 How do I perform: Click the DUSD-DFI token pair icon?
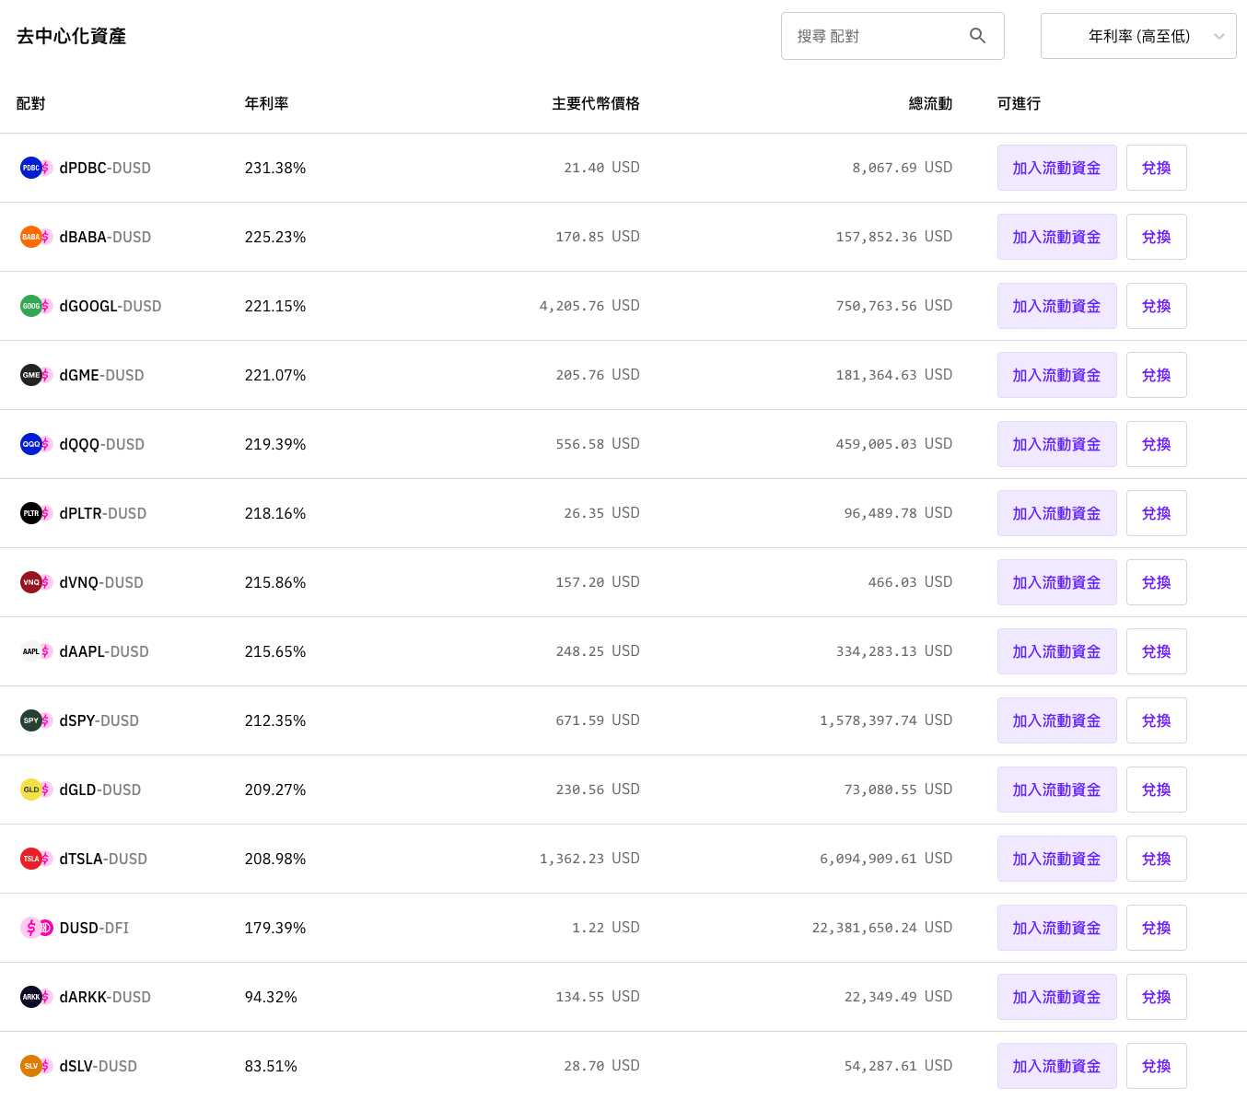36,928
